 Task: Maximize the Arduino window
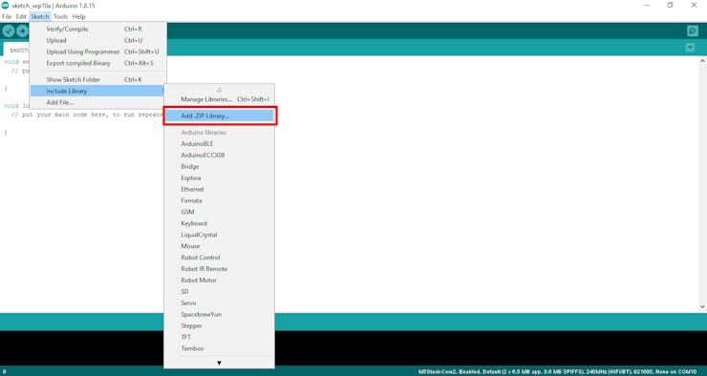coord(671,6)
